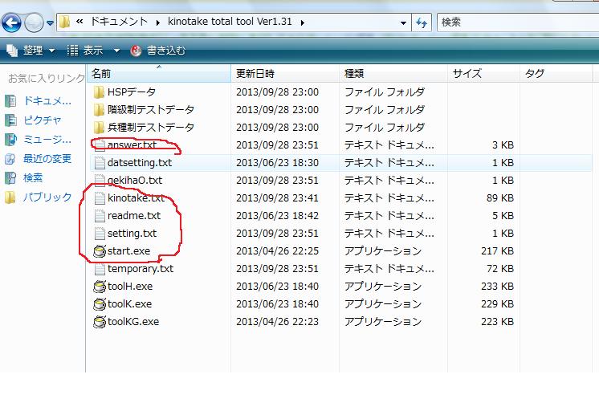Select the temporary.txt file icon

pos(100,269)
